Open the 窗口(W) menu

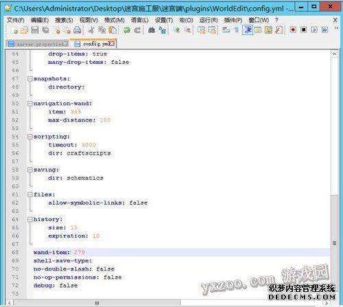(x=259, y=20)
